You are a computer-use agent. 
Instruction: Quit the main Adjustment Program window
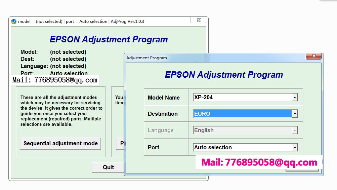[x=108, y=167]
